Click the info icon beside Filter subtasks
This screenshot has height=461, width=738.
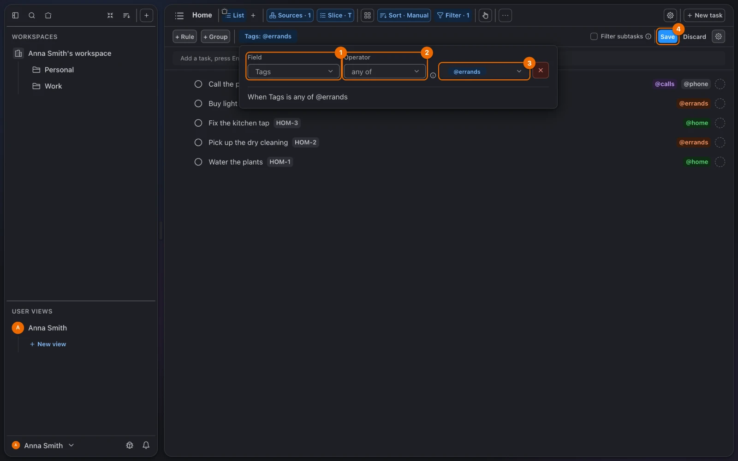[648, 36]
